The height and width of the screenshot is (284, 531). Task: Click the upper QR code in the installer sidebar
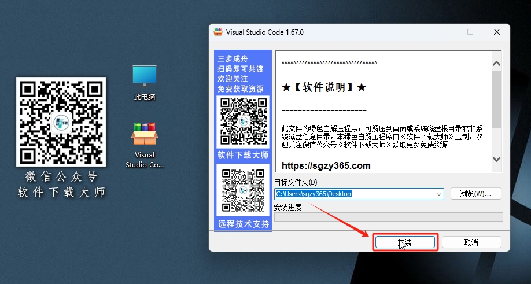coord(243,121)
